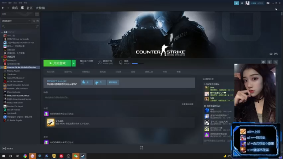Open the 游戏和软件 filter dropdown
This screenshot has height=159, width=283.
coord(16,21)
